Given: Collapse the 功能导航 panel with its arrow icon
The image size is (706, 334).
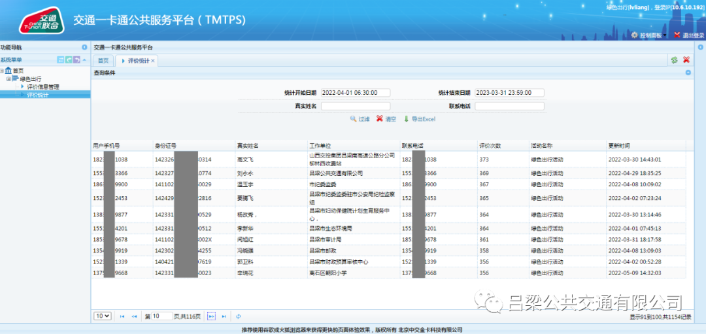Looking at the screenshot, I should tap(84, 47).
